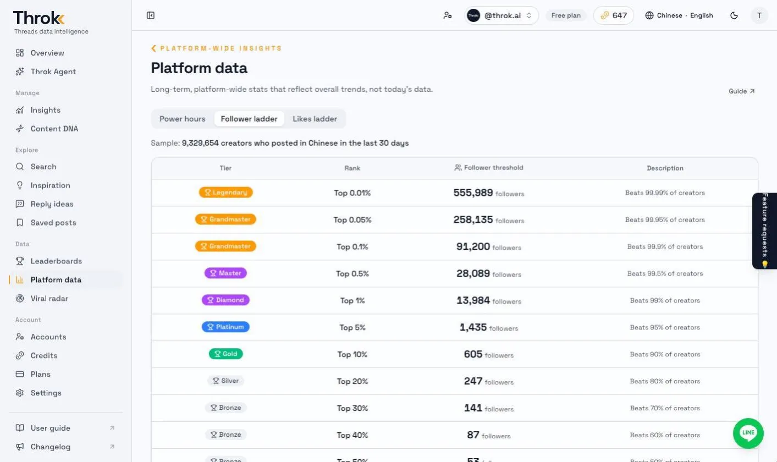The width and height of the screenshot is (777, 462).
Task: Click the Viral radar icon
Action: (x=20, y=299)
